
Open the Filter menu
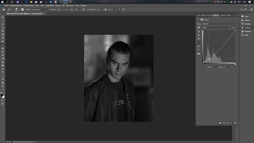point(58,6)
